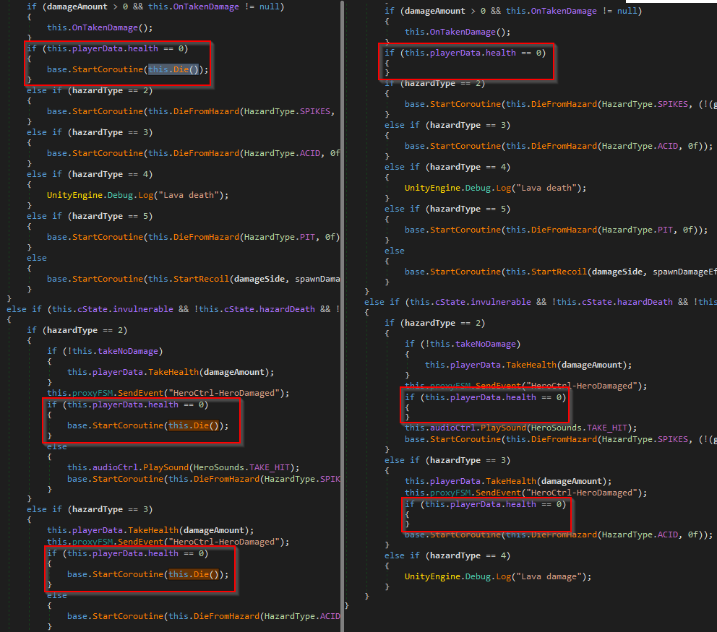Click this.cState.invulnerable in the left pane

(x=113, y=309)
